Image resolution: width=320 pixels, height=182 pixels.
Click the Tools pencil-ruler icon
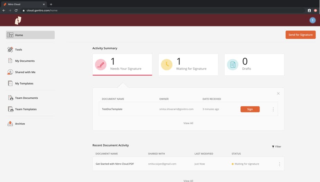click(10, 49)
